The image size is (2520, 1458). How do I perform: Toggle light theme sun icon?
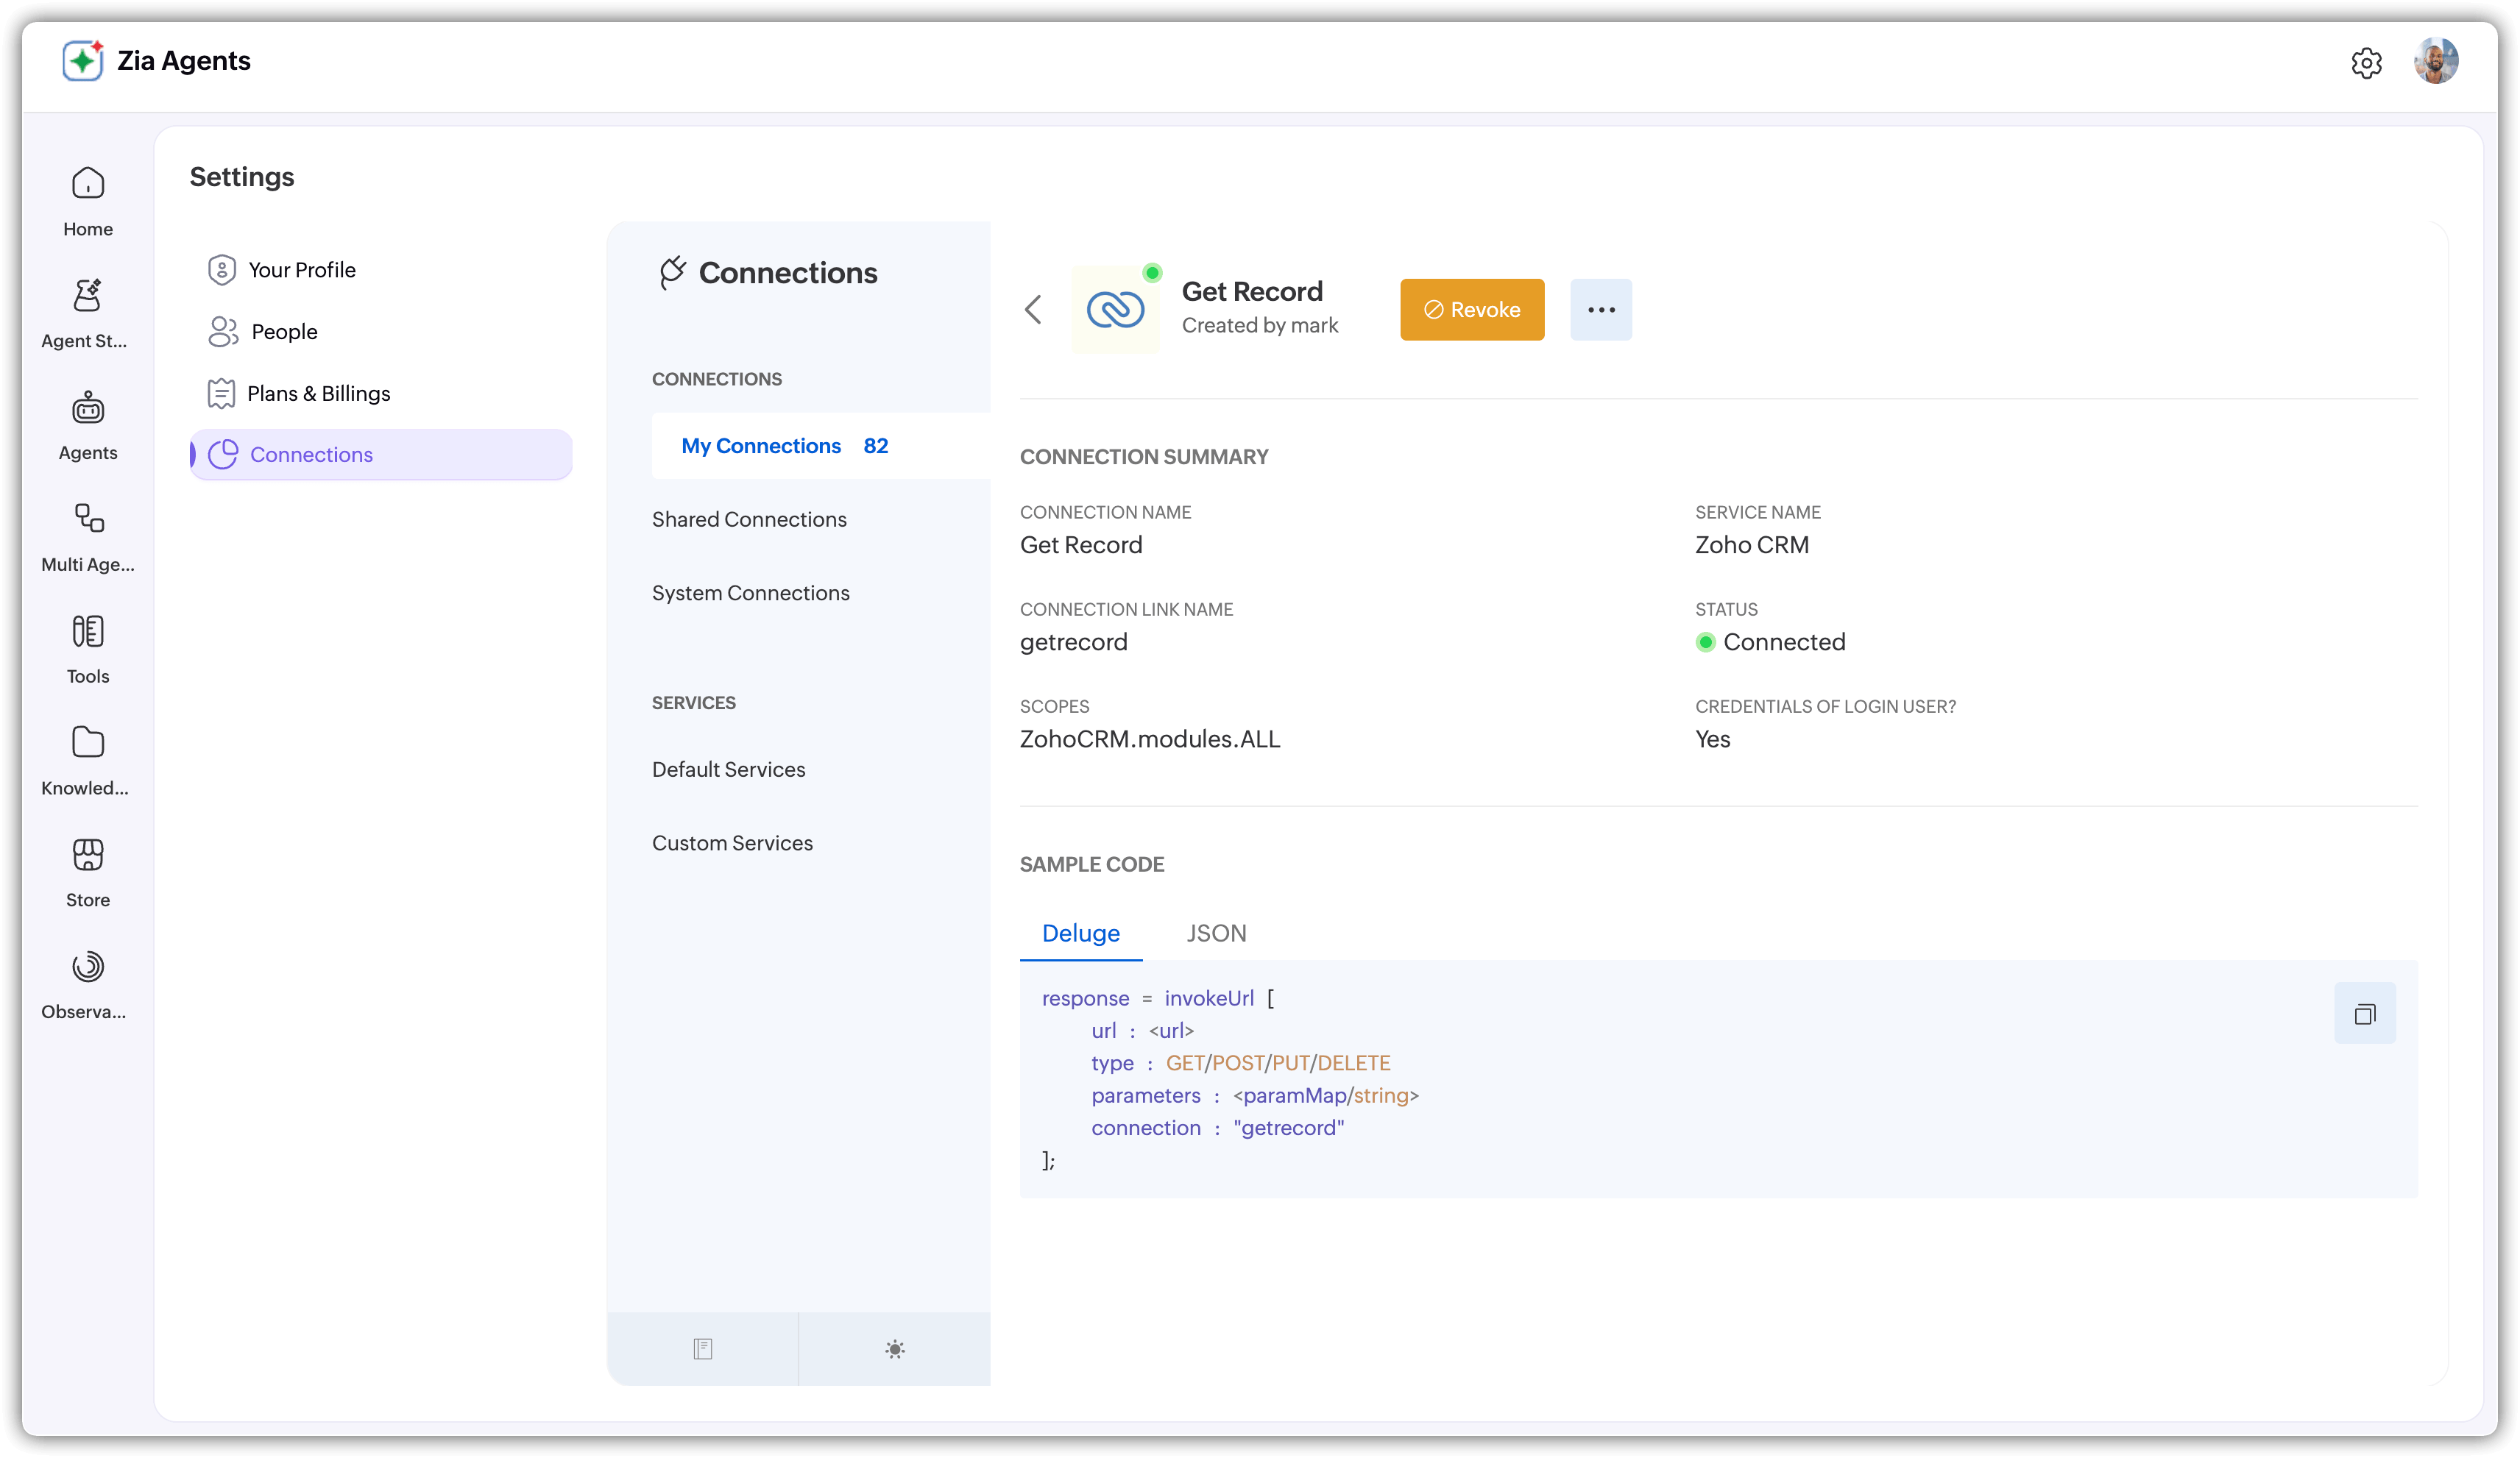coord(895,1349)
